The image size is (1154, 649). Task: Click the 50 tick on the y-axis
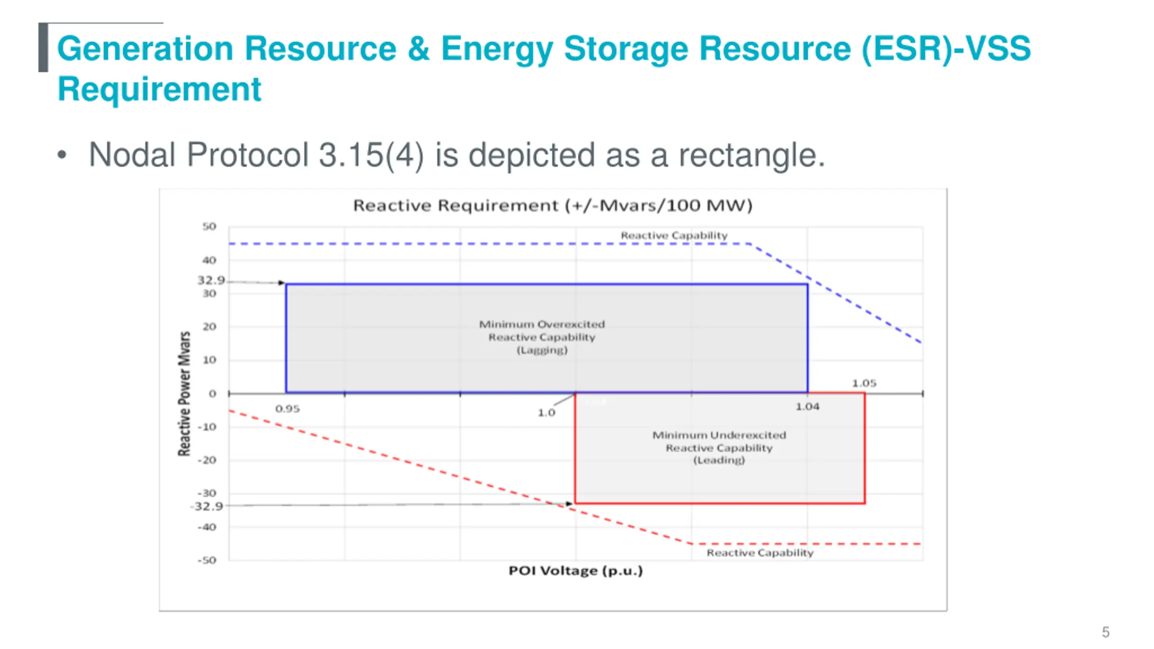pos(209,226)
